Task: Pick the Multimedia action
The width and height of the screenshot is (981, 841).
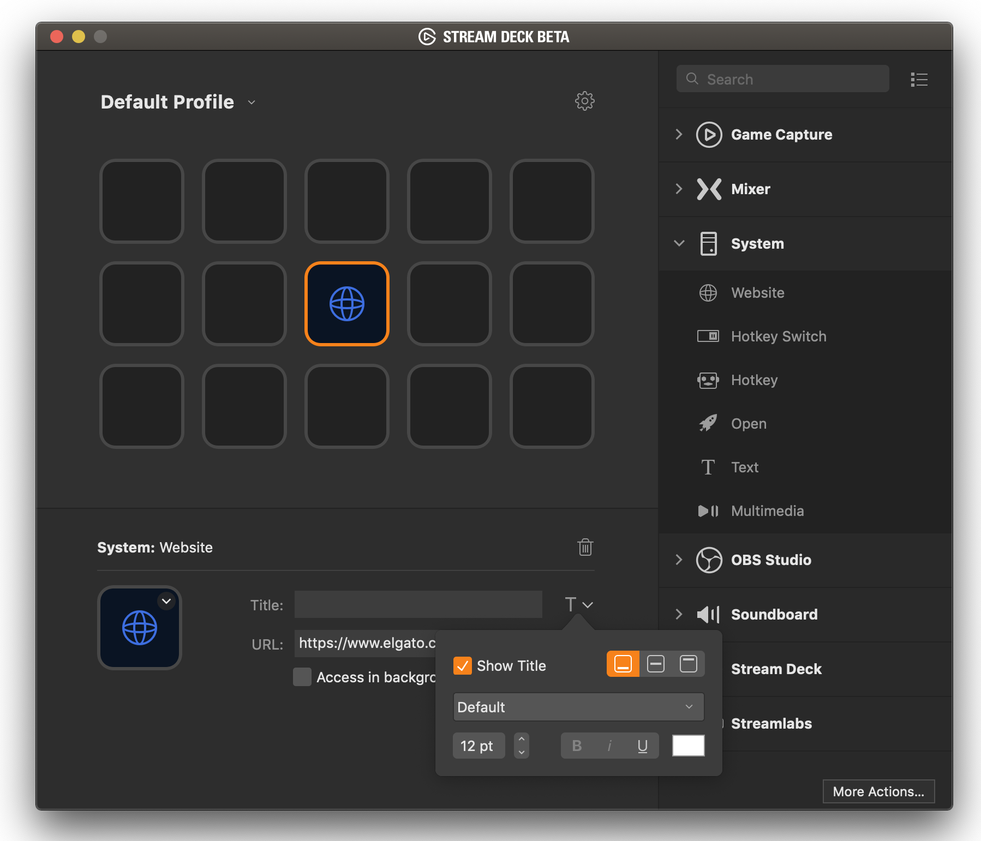Action: [767, 511]
